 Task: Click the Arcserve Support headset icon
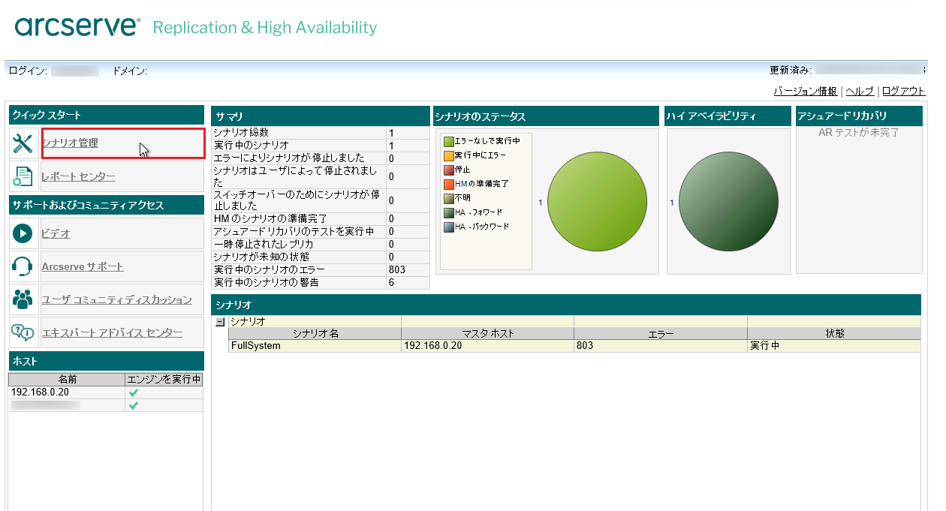[x=24, y=266]
